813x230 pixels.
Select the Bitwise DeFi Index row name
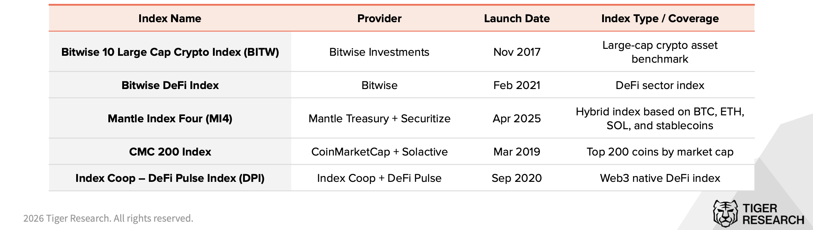pos(170,85)
